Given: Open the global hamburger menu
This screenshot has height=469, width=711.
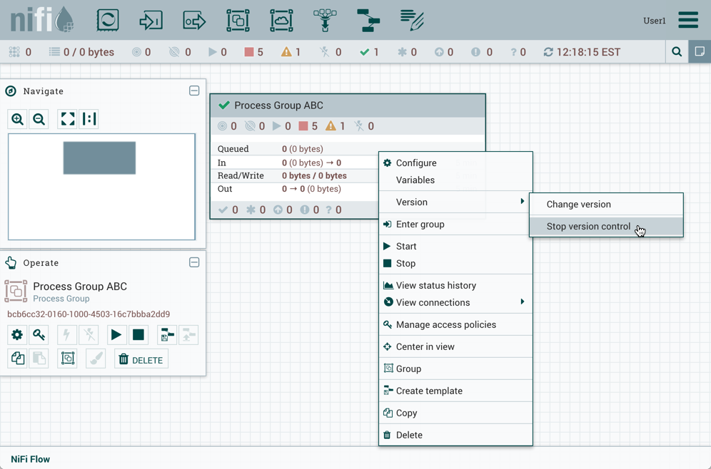Looking at the screenshot, I should click(x=688, y=20).
